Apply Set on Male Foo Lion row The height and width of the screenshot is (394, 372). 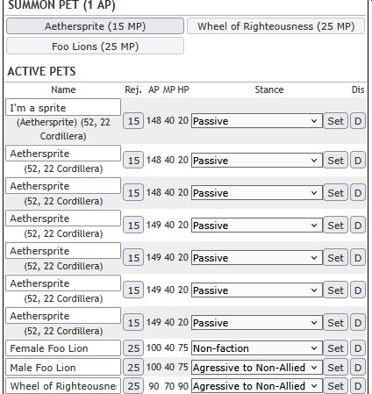[335, 368]
